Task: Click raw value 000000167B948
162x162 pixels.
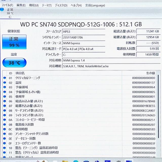Action: coord(144,101)
